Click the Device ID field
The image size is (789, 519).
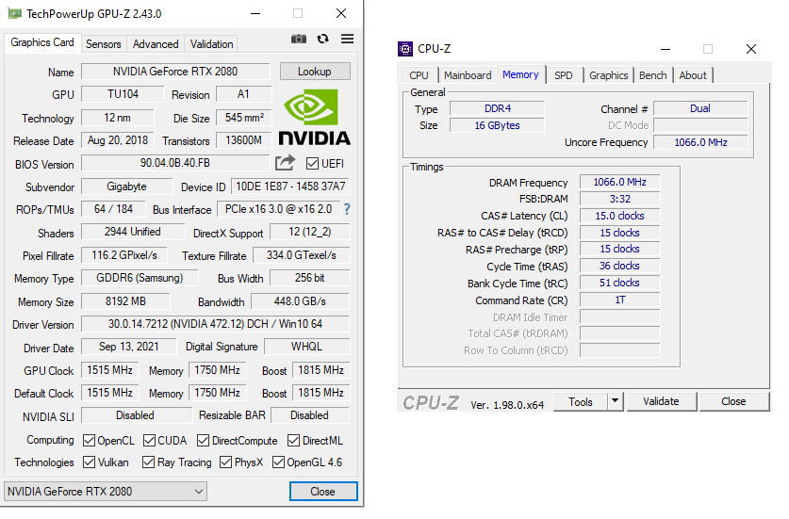[x=290, y=187]
